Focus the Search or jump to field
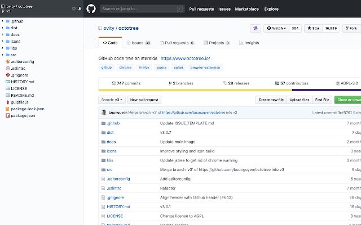Viewport: 361px width, 225px height. pyautogui.click(x=142, y=9)
